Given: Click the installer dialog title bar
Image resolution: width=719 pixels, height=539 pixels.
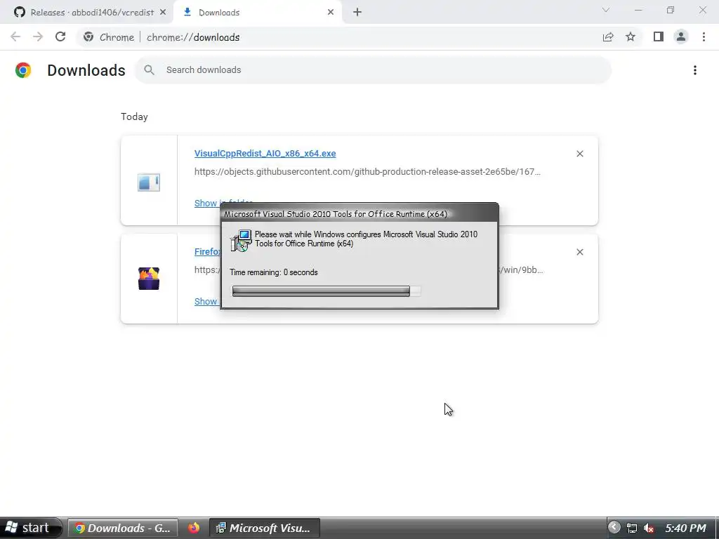Looking at the screenshot, I should pyautogui.click(x=359, y=213).
